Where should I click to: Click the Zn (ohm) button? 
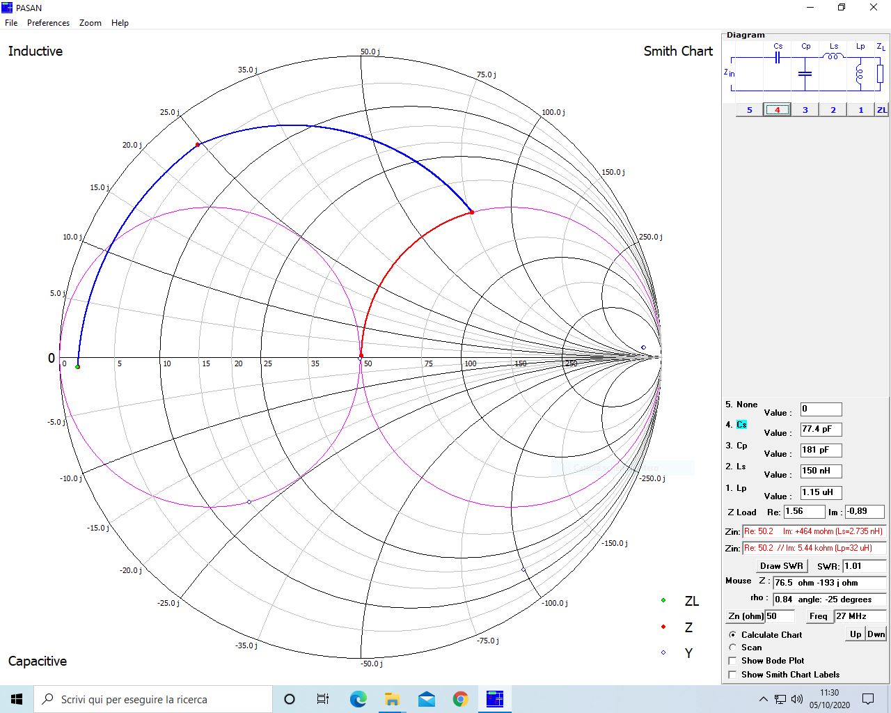745,616
